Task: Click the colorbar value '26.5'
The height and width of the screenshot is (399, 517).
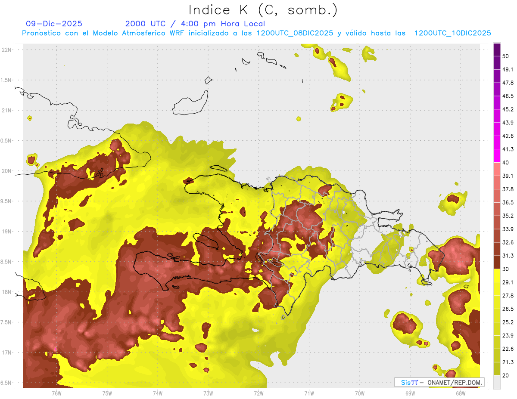Action: [x=508, y=309]
